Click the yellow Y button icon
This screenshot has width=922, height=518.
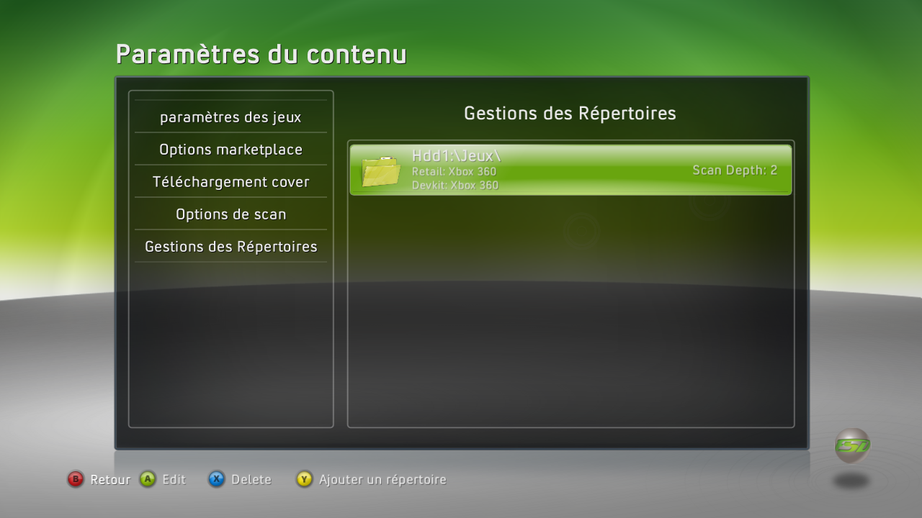point(305,479)
